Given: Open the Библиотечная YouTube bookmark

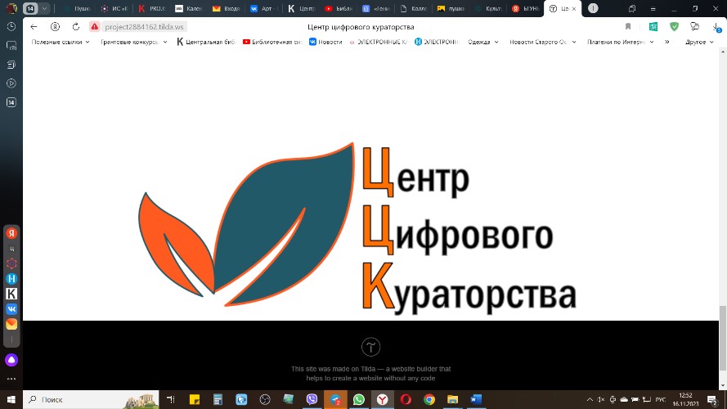Looking at the screenshot, I should tap(272, 42).
